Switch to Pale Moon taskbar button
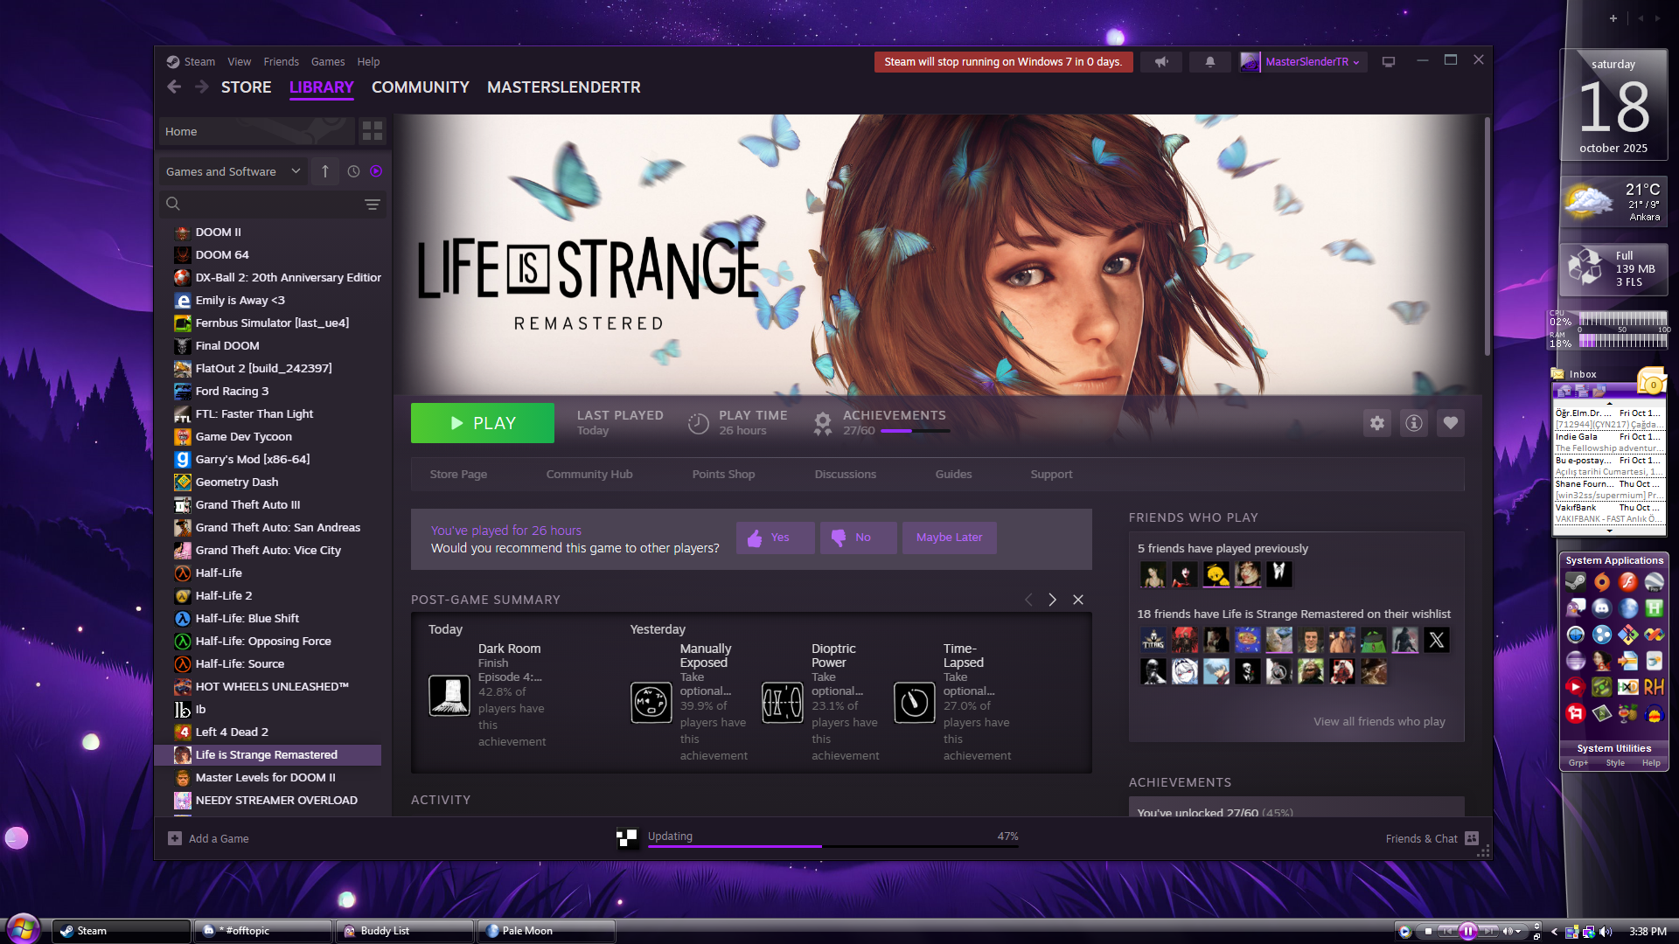This screenshot has width=1679, height=944. 546,931
